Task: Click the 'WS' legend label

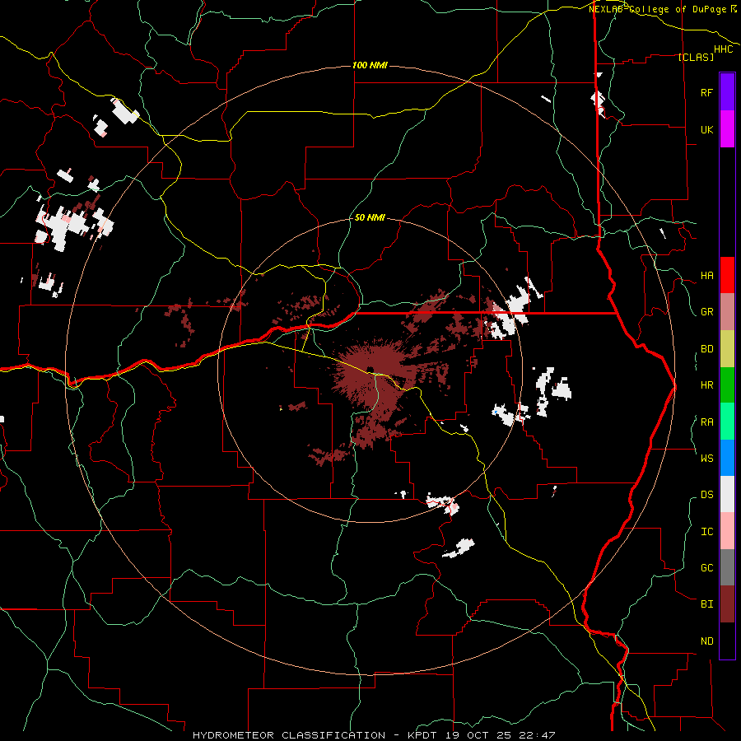Action: click(x=706, y=459)
